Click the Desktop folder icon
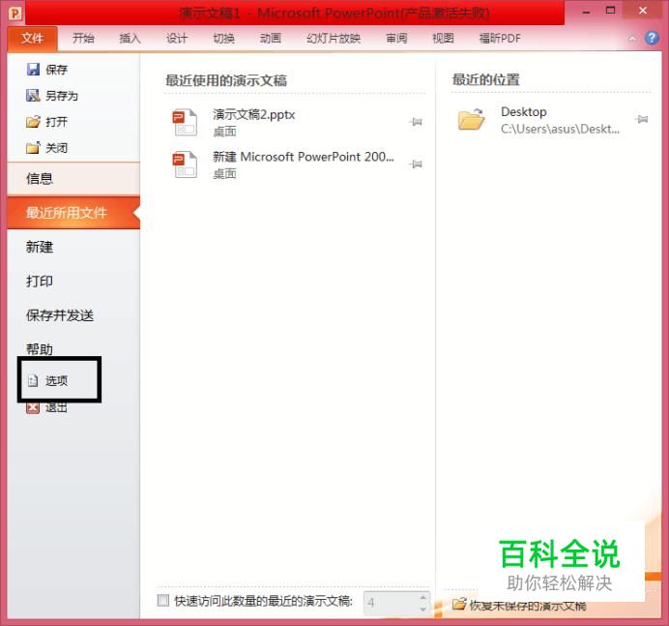This screenshot has height=626, width=669. coord(471,119)
